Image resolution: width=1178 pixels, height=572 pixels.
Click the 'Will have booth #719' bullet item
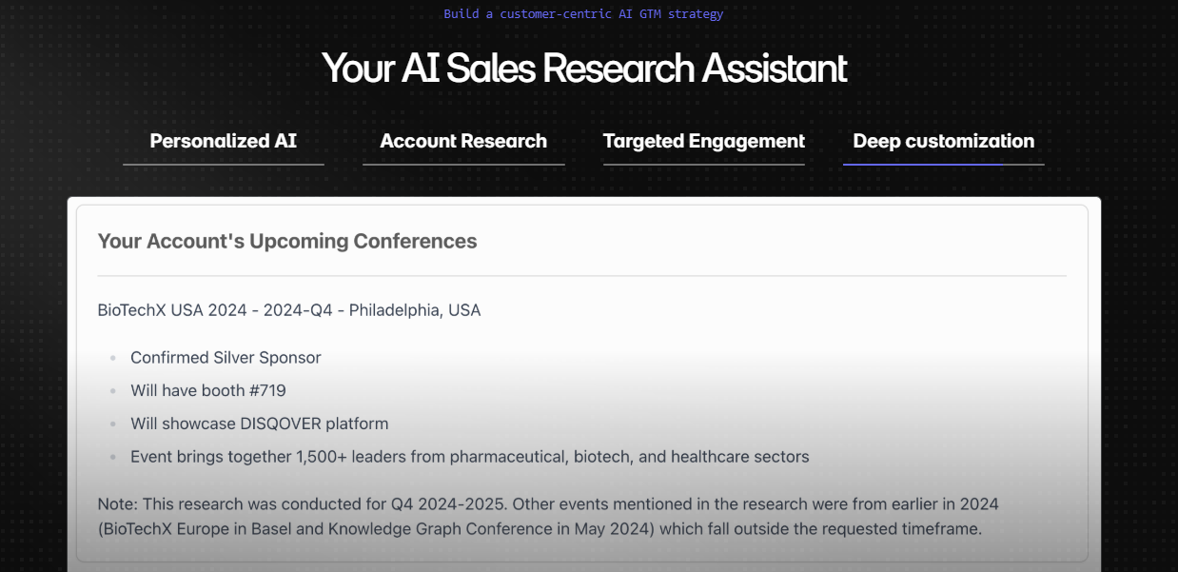pos(208,390)
